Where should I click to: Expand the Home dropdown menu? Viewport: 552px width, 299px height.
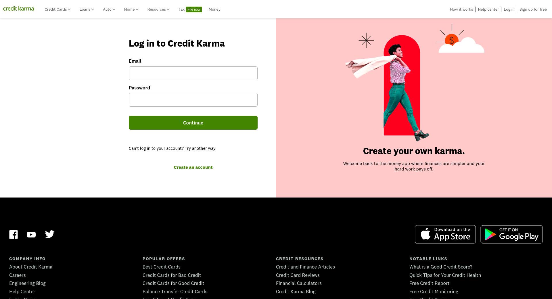(131, 9)
